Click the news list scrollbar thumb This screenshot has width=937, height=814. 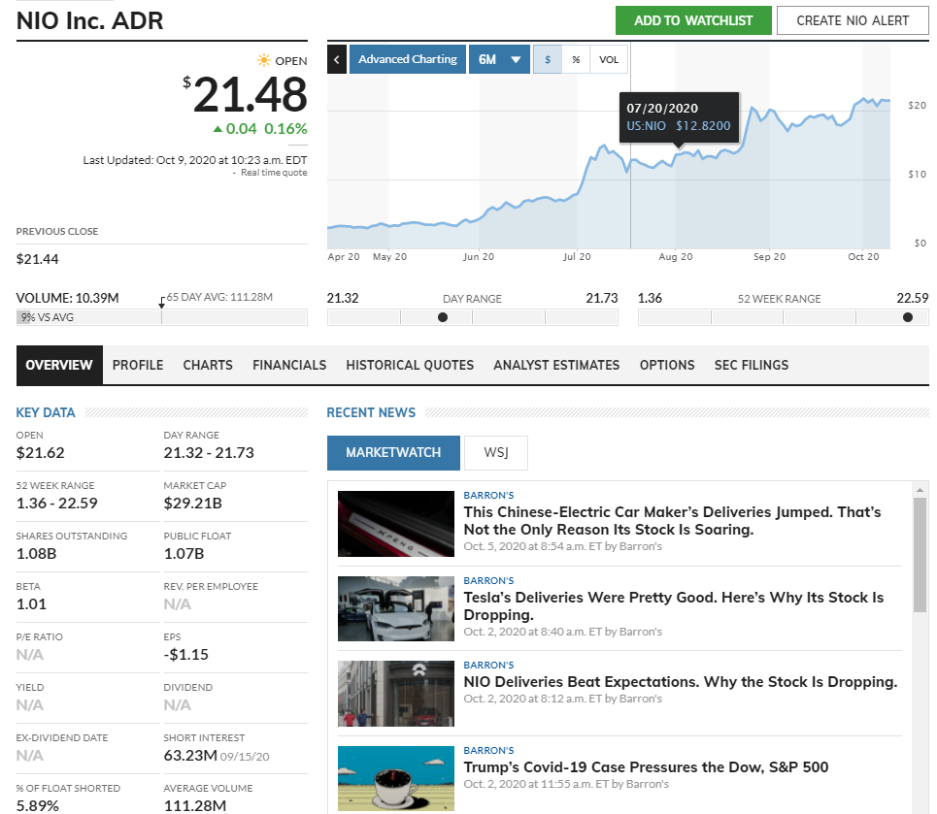pos(920,554)
